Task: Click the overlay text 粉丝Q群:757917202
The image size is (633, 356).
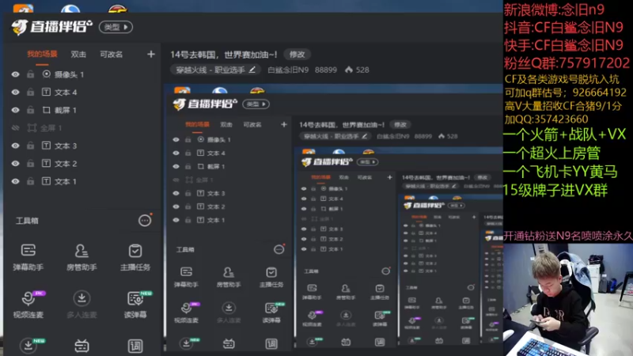Action: click(567, 63)
